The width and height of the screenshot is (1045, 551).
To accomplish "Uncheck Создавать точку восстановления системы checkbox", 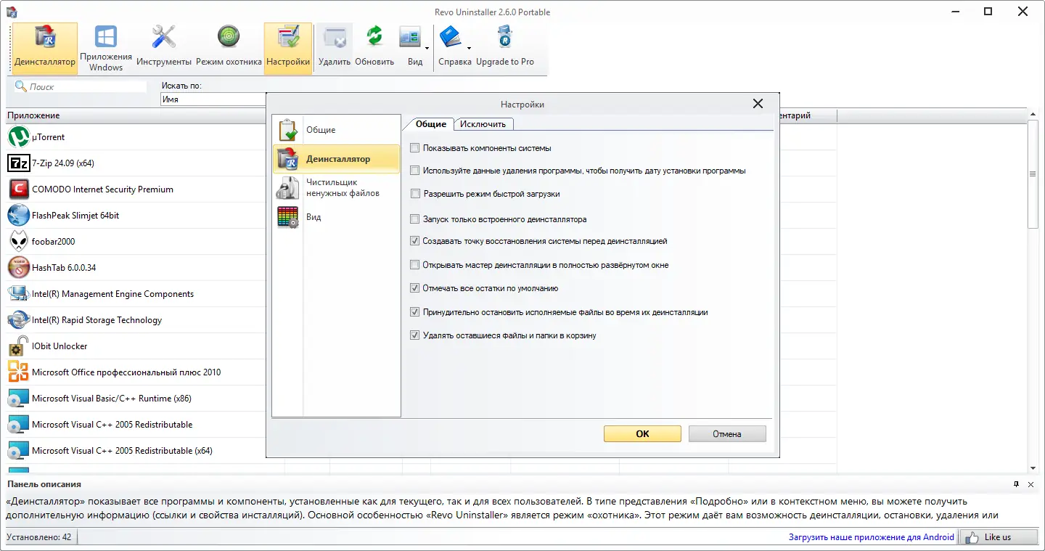I will click(x=415, y=241).
